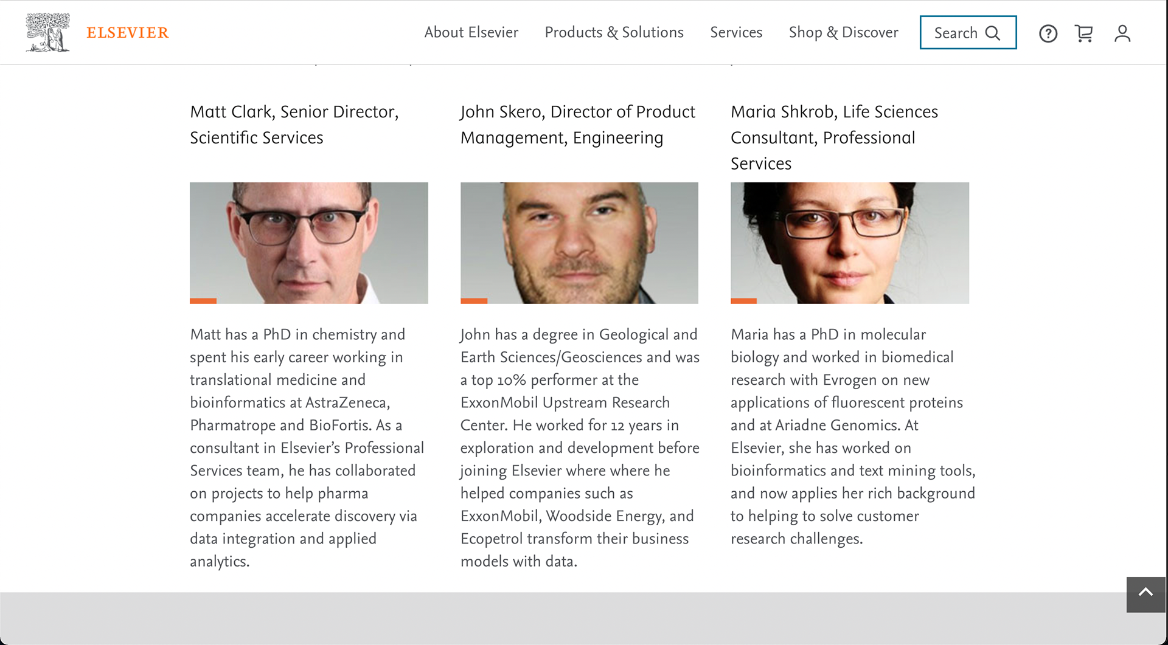Open the shopping cart icon
Viewport: 1168px width, 645px height.
click(x=1084, y=33)
